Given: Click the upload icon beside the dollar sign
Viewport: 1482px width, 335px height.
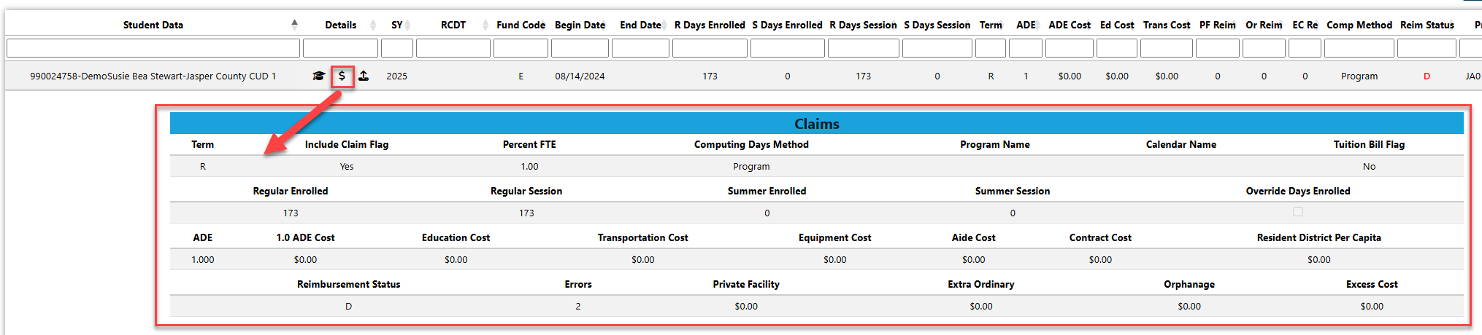Looking at the screenshot, I should [364, 76].
